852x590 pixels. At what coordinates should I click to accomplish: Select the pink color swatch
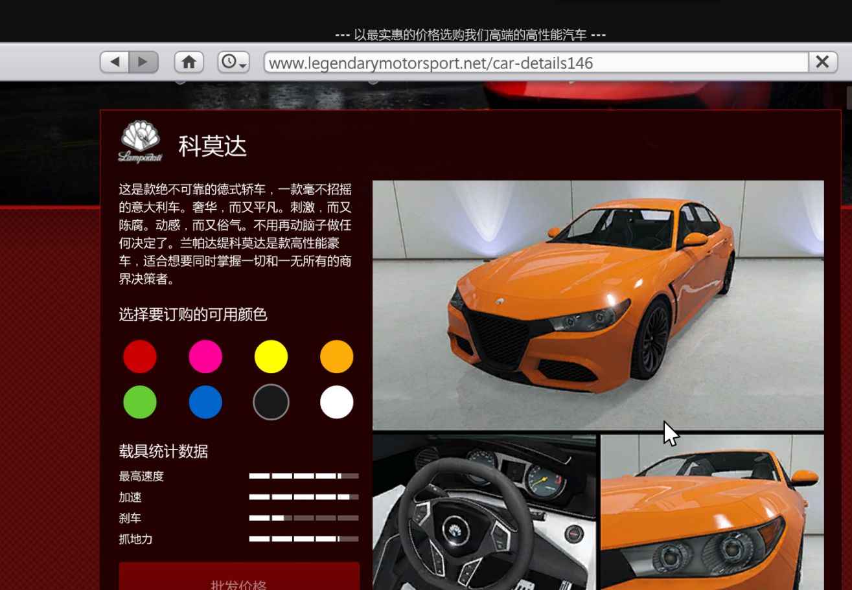coord(205,356)
